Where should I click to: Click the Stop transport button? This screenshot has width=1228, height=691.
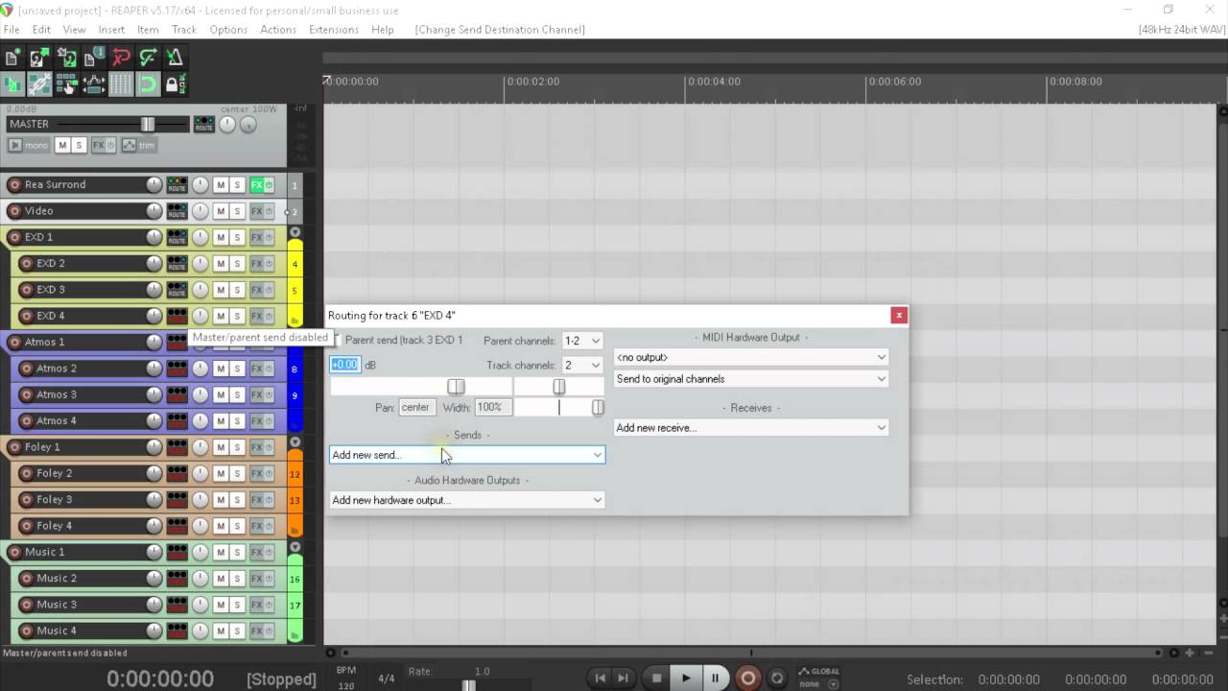pyautogui.click(x=656, y=678)
